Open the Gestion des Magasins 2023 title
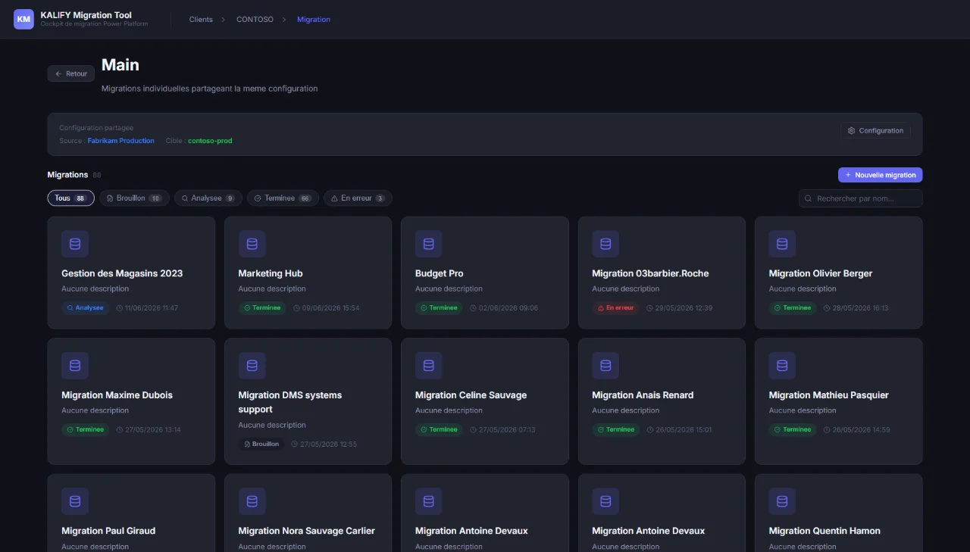The image size is (970, 552). pyautogui.click(x=122, y=273)
